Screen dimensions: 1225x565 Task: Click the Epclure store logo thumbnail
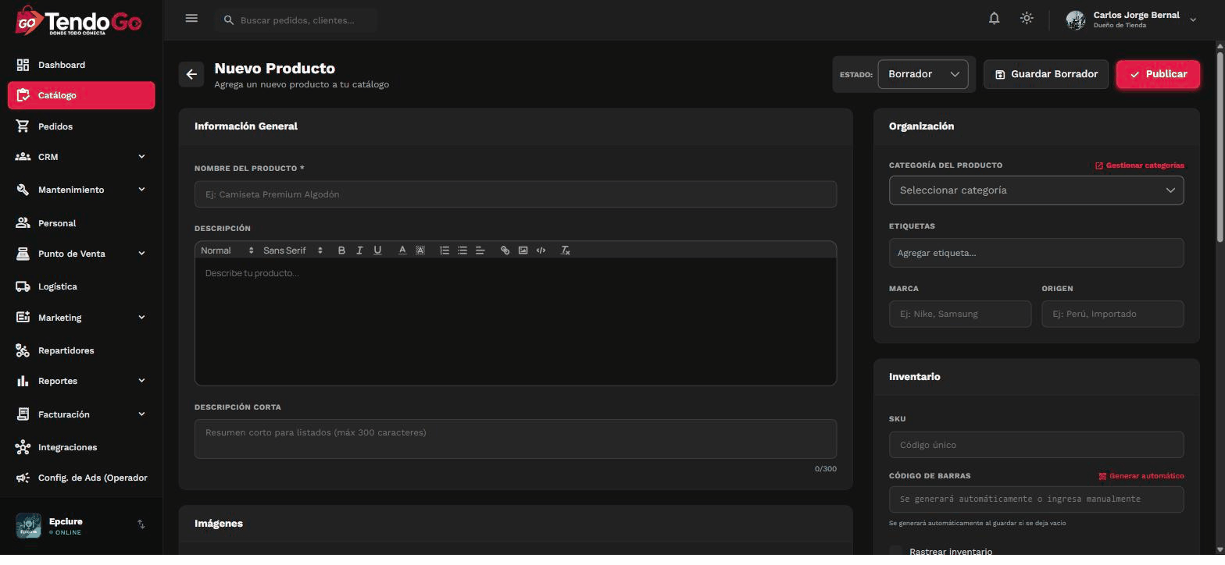(28, 525)
